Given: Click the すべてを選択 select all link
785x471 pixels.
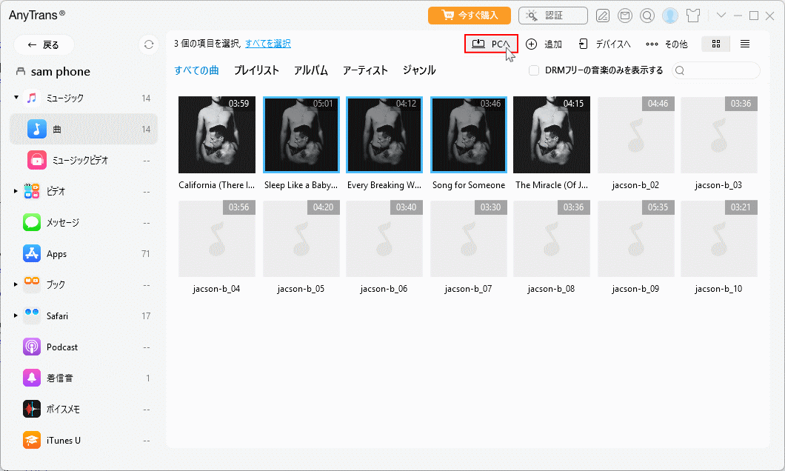Looking at the screenshot, I should click(x=268, y=44).
